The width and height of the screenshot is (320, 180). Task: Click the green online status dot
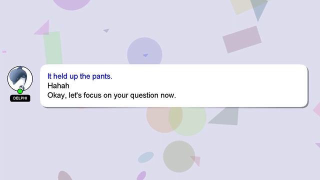pos(20,91)
